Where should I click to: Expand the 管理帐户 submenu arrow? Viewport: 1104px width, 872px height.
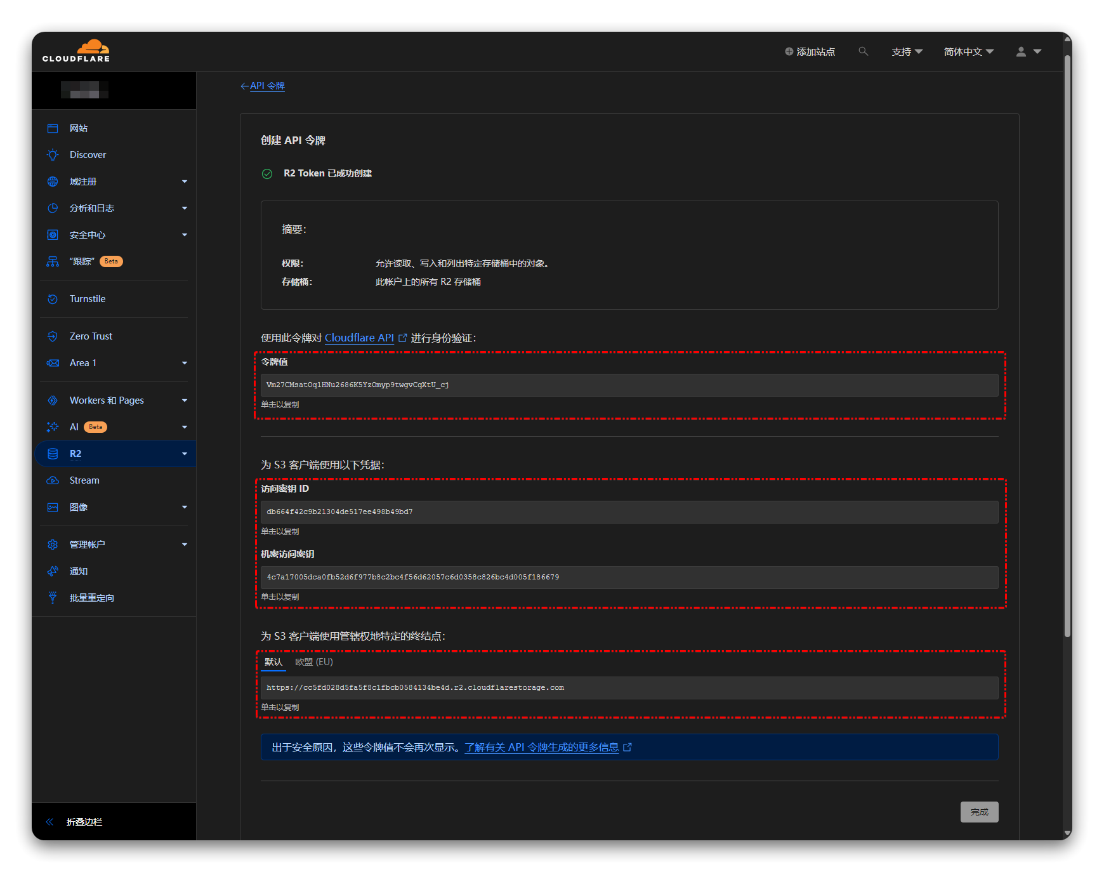(185, 545)
